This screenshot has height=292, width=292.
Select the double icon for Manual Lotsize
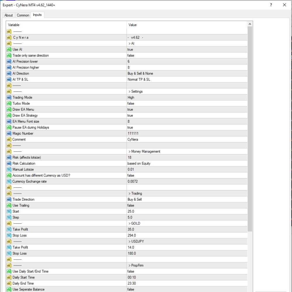pos(9,169)
